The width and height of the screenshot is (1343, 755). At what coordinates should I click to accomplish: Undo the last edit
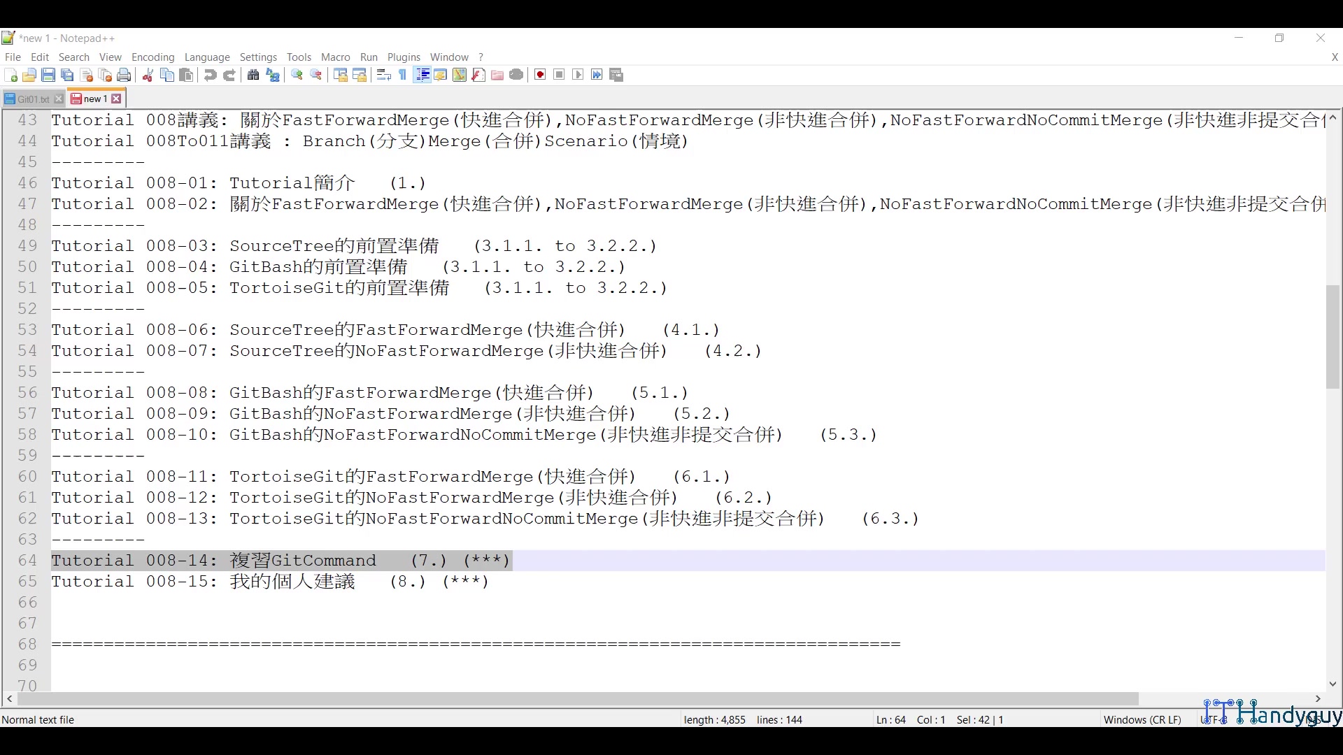tap(210, 75)
